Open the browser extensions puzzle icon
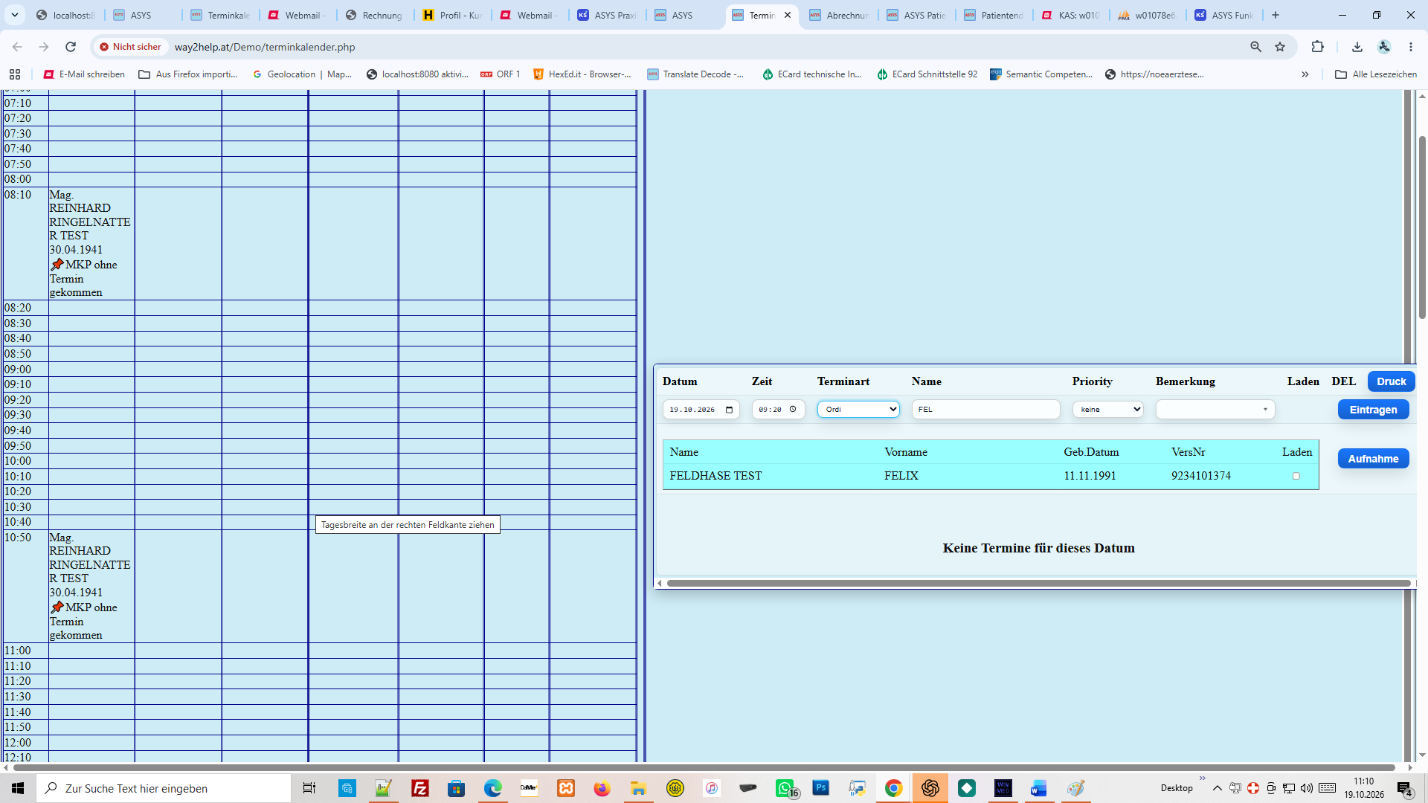Viewport: 1428px width, 803px height. [x=1317, y=47]
